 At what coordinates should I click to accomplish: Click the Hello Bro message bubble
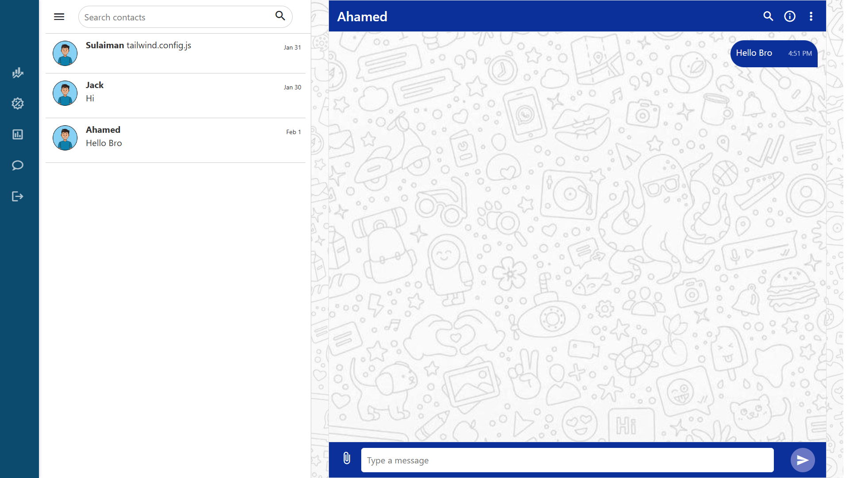[773, 54]
